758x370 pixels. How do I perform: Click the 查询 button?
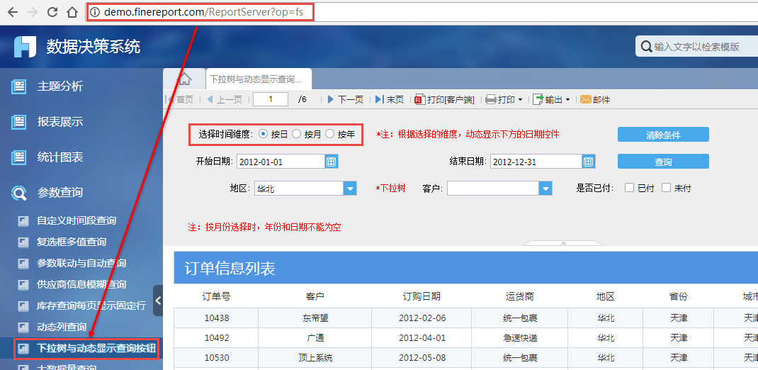[x=663, y=162]
